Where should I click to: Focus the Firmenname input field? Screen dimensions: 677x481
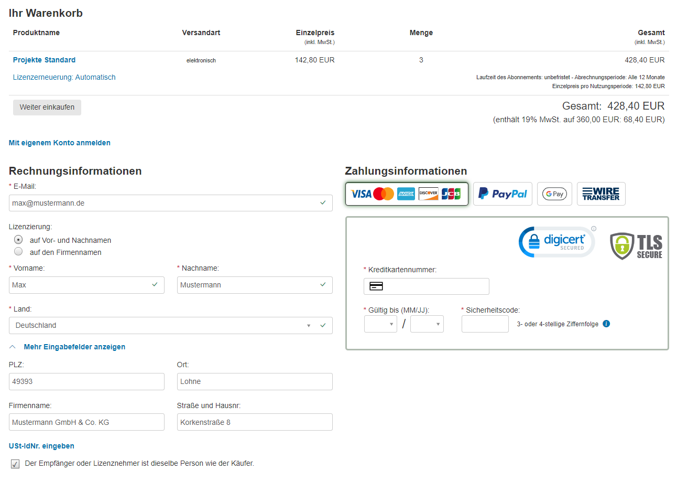tap(86, 422)
